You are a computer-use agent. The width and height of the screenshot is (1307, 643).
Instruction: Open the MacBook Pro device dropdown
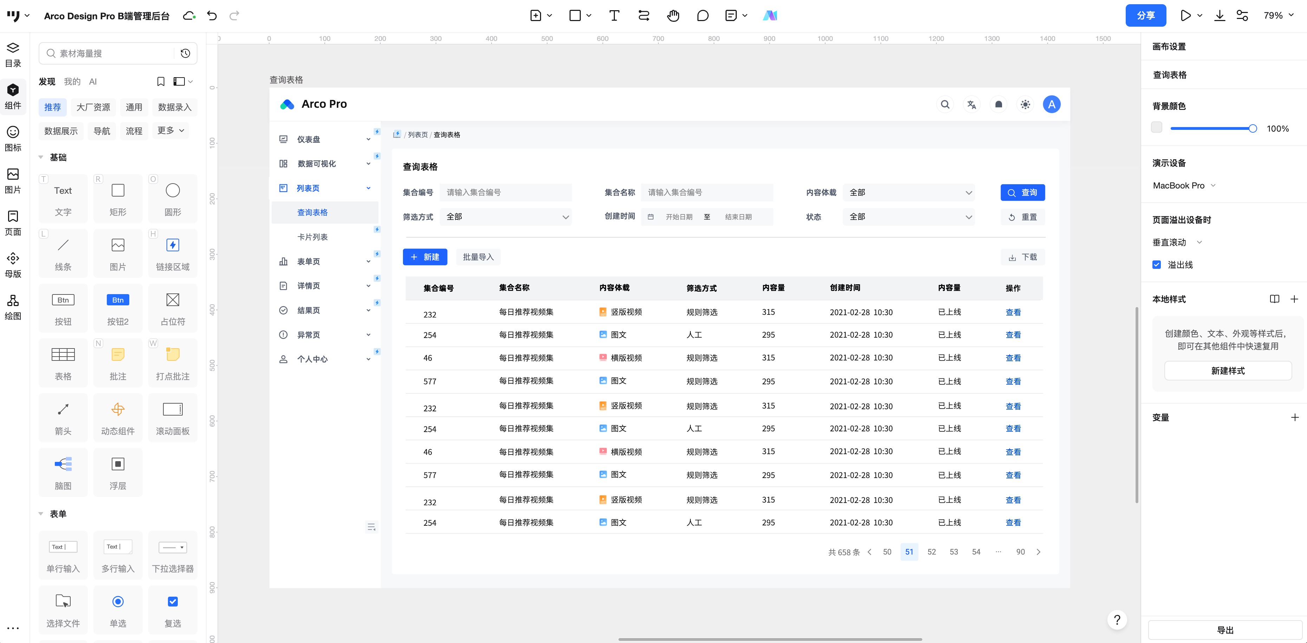pos(1184,185)
